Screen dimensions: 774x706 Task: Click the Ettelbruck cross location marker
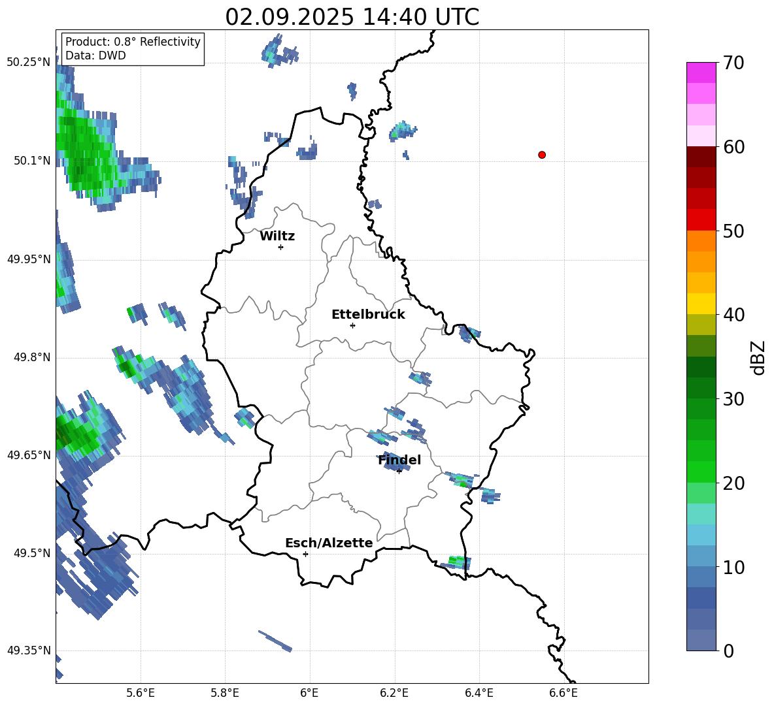pyautogui.click(x=352, y=325)
